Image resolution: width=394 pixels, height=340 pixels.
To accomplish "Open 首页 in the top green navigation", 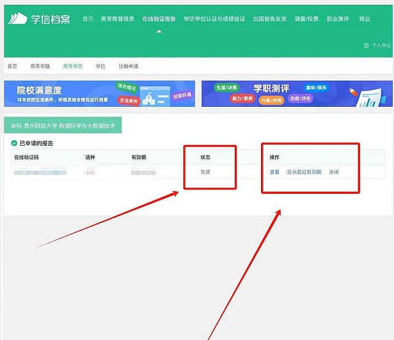I will (88, 19).
